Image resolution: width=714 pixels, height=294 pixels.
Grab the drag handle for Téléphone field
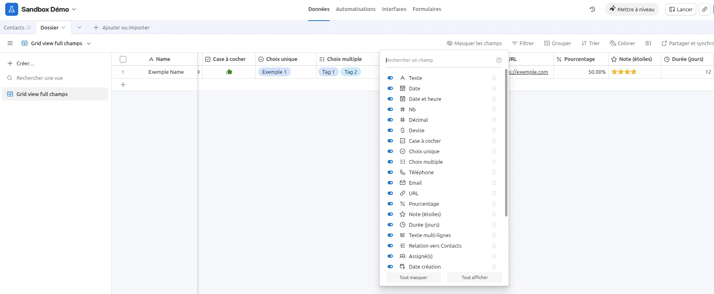click(x=494, y=172)
